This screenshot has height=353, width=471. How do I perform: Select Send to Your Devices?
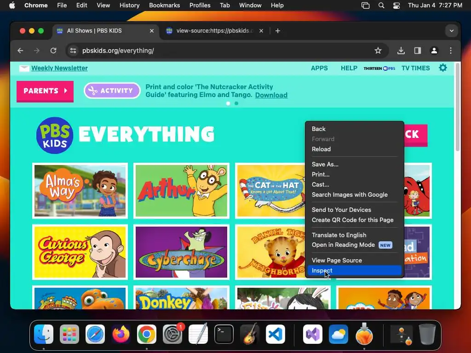355,210
